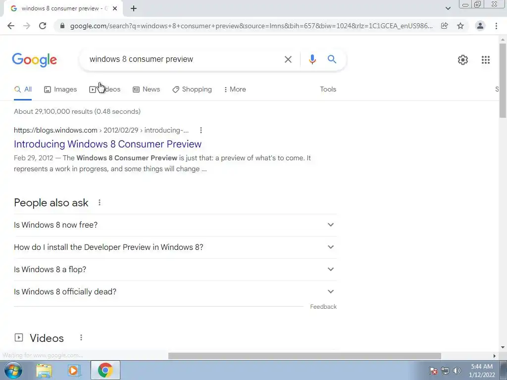Open the dots beside Videos heading
This screenshot has height=380, width=507.
tap(81, 337)
